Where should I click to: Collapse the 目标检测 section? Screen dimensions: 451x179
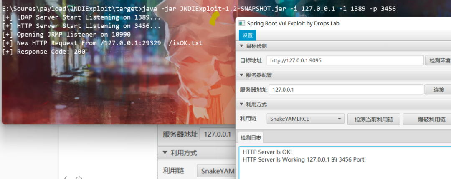pos(242,46)
